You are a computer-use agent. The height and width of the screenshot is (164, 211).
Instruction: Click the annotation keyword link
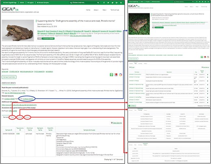pos(50,71)
